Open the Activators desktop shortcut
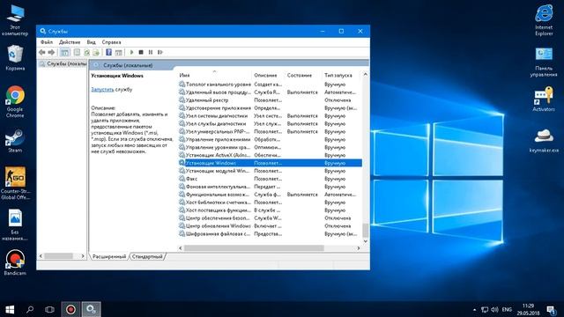The image size is (564, 317). (x=544, y=99)
